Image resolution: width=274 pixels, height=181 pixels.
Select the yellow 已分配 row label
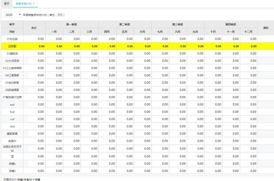point(12,46)
